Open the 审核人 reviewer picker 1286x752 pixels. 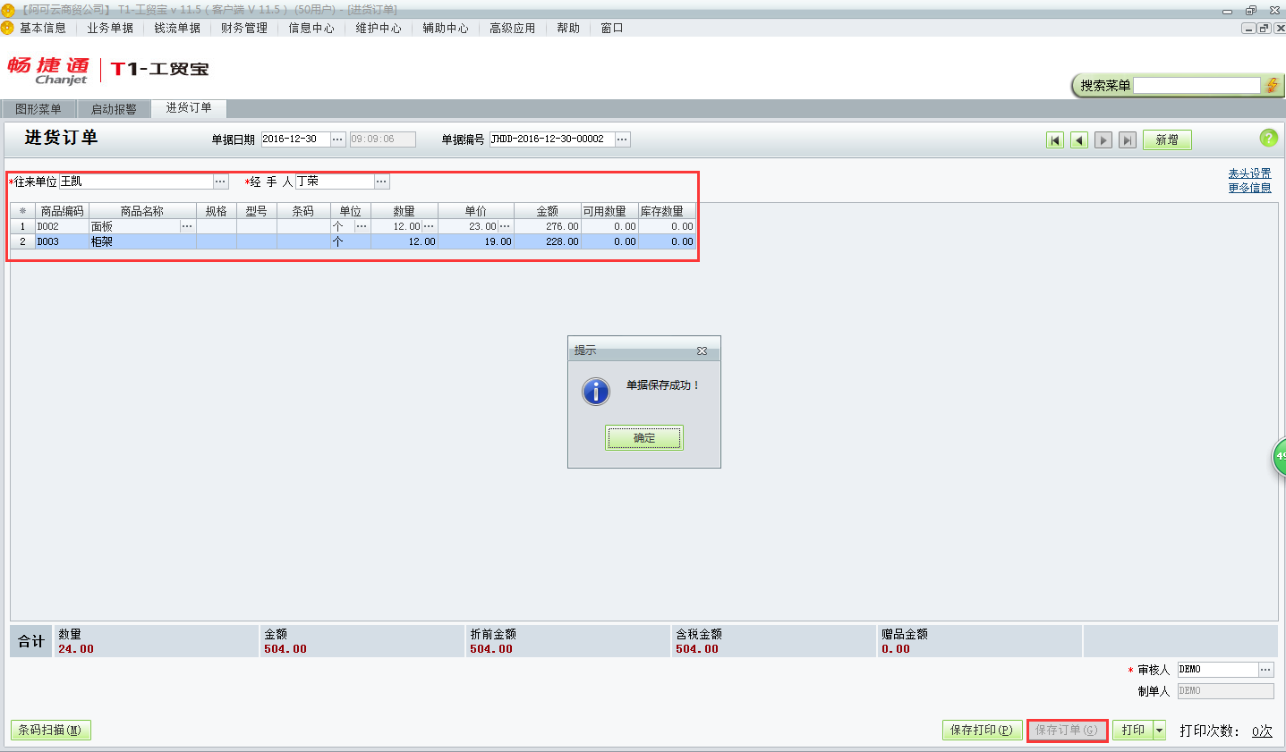tap(1265, 669)
